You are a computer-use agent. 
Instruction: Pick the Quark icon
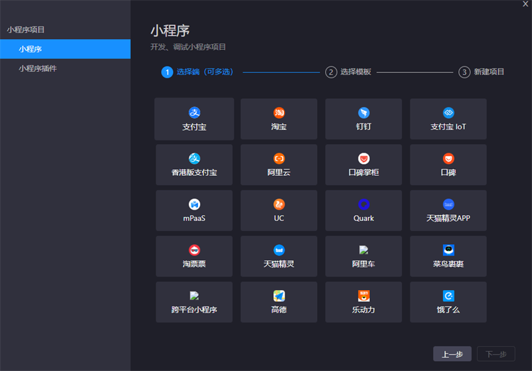click(364, 204)
